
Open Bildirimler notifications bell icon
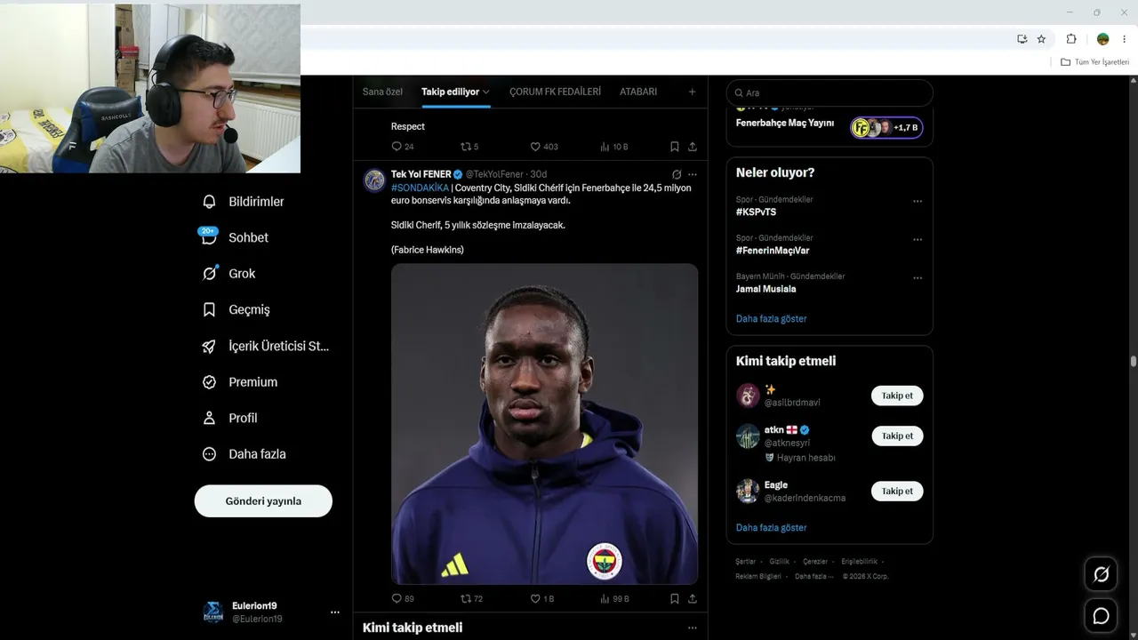209,202
